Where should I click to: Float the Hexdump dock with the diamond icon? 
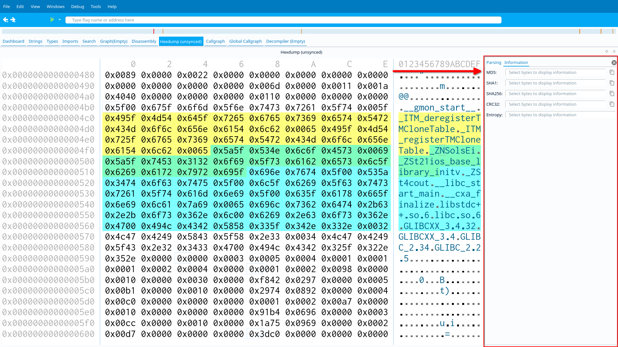607,51
